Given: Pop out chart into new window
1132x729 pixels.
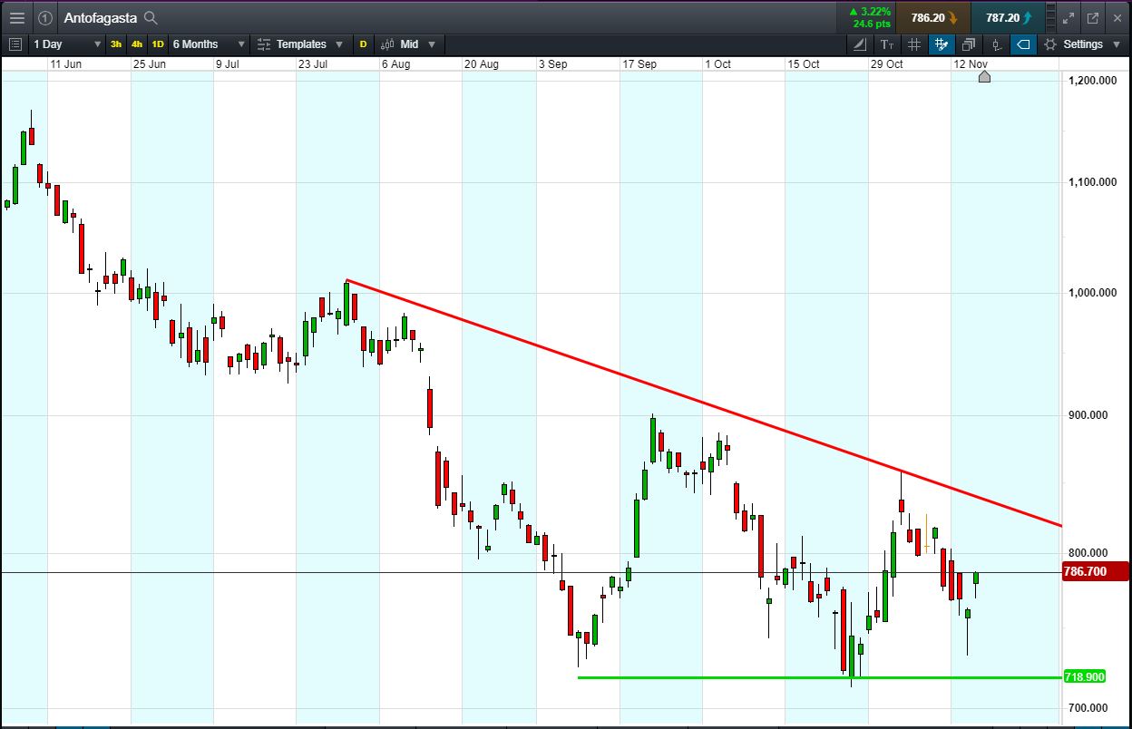Looking at the screenshot, I should (x=1093, y=17).
